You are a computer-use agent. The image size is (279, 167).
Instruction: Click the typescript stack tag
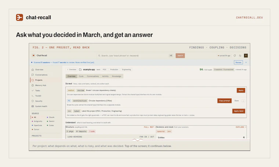pyautogui.click(x=161, y=131)
